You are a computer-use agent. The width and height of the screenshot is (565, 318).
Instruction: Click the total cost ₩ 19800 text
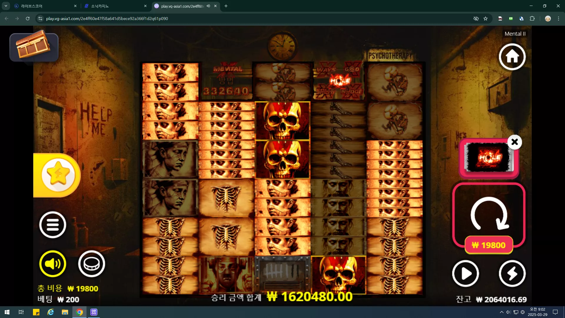coord(83,289)
